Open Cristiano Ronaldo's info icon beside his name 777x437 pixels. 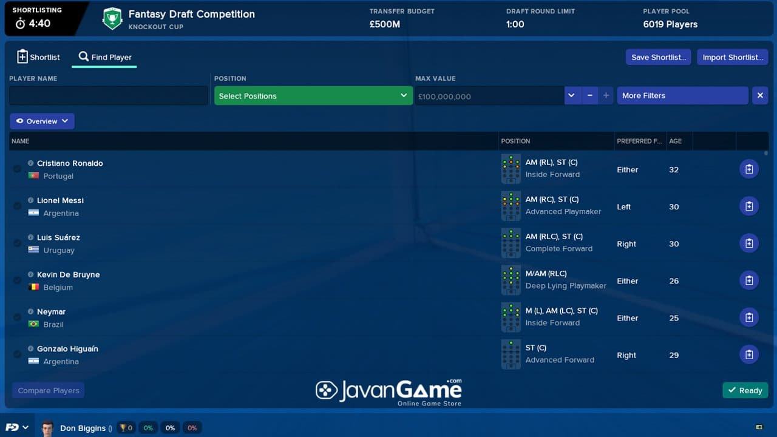[x=31, y=163]
